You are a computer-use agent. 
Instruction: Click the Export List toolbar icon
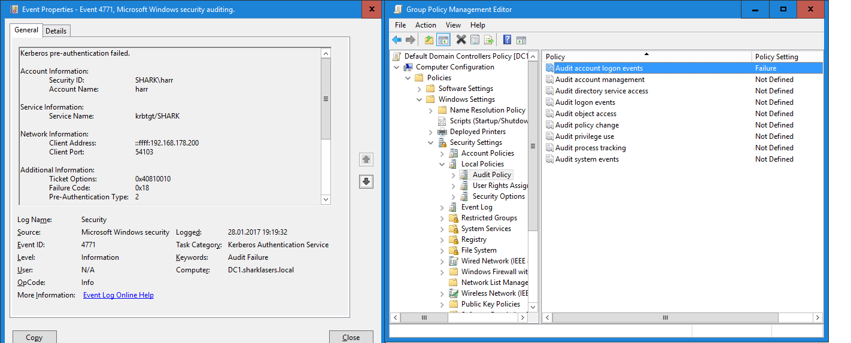click(x=489, y=40)
